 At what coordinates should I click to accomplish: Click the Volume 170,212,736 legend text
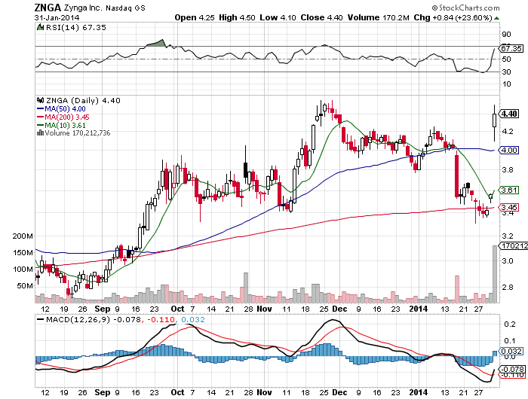78,132
